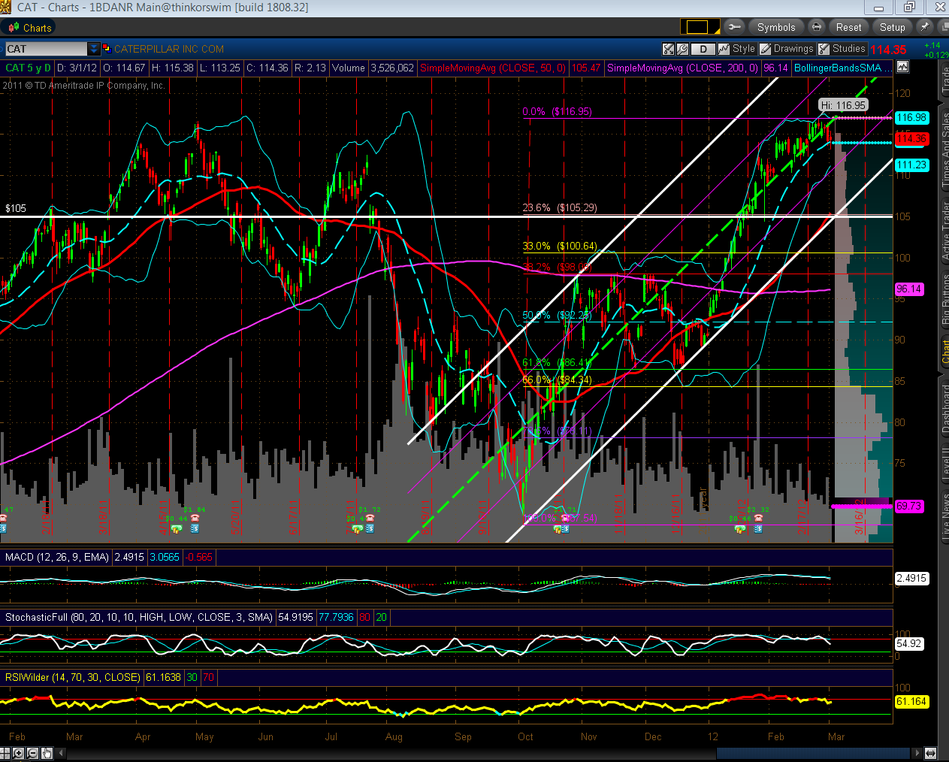Click the horizontal time axis scrollbar thumb
Image resolution: width=949 pixels, height=762 pixels.
coord(813,753)
